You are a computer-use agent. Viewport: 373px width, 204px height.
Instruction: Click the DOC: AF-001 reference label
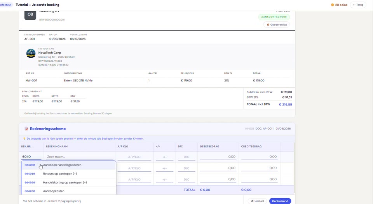pyautogui.click(x=264, y=129)
